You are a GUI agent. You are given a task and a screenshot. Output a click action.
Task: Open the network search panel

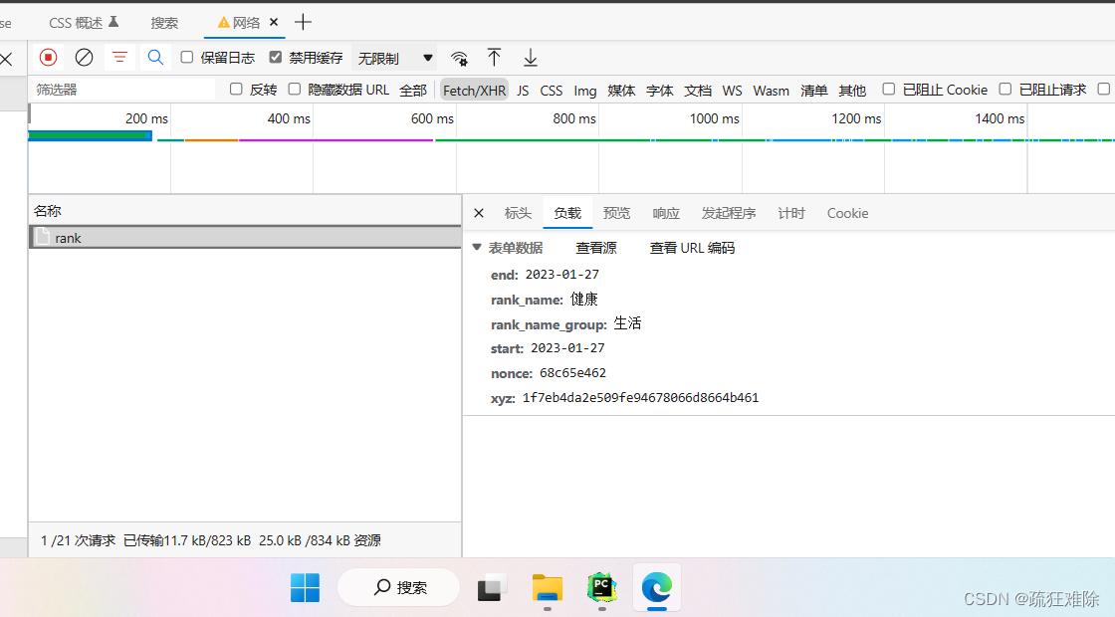155,58
